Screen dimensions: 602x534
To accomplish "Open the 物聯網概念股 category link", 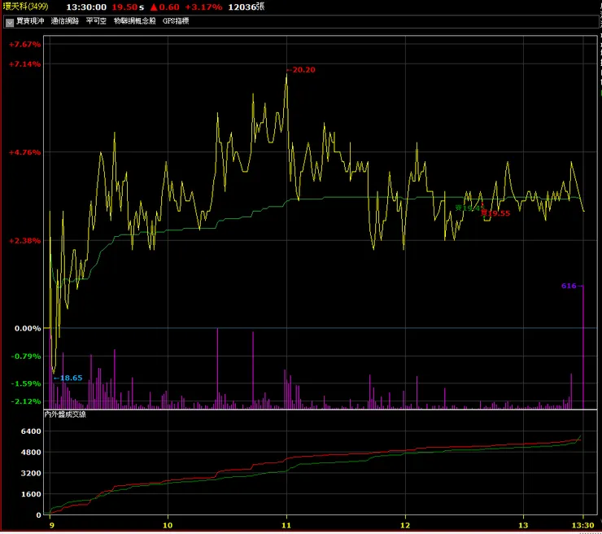I will pos(135,21).
